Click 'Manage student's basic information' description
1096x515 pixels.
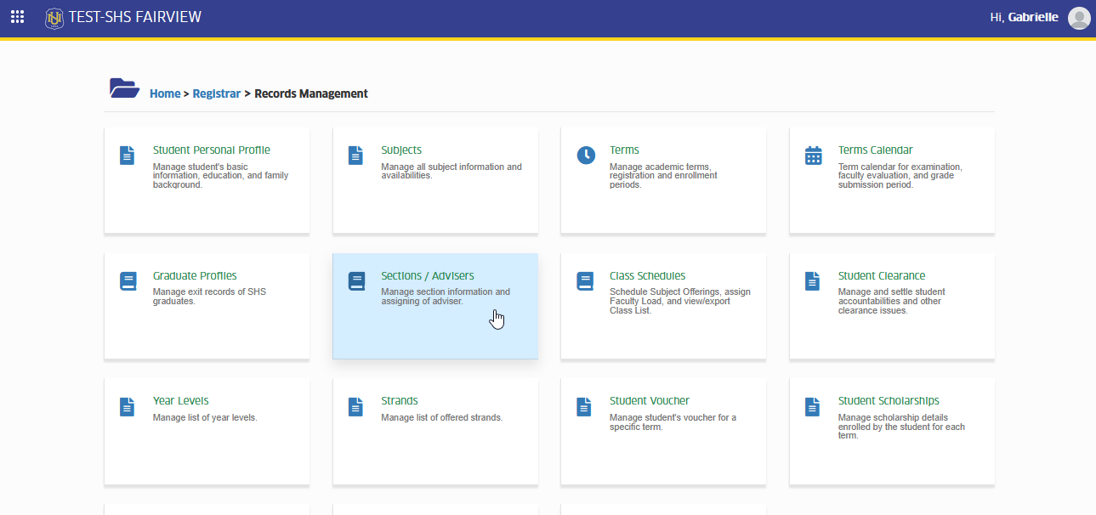click(221, 176)
